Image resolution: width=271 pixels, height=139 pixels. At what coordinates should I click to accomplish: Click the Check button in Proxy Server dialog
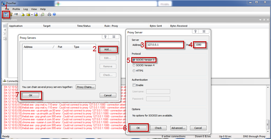(x=158, y=128)
